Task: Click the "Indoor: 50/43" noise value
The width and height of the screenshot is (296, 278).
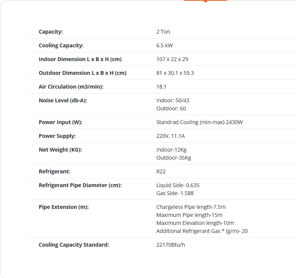Action: point(173,100)
